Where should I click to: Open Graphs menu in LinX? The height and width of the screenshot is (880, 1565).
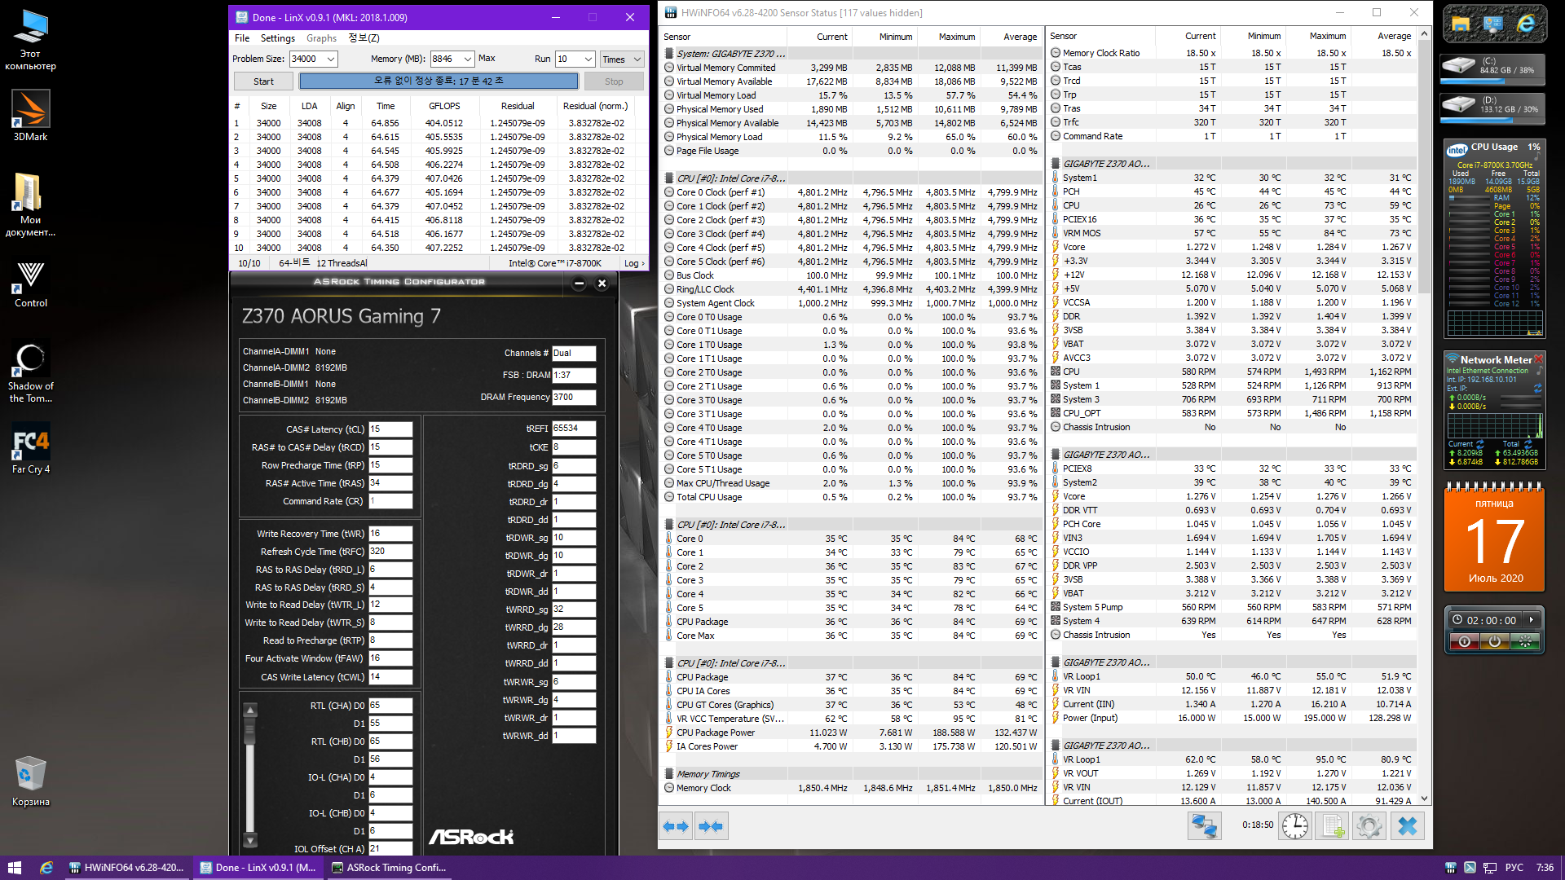(321, 38)
